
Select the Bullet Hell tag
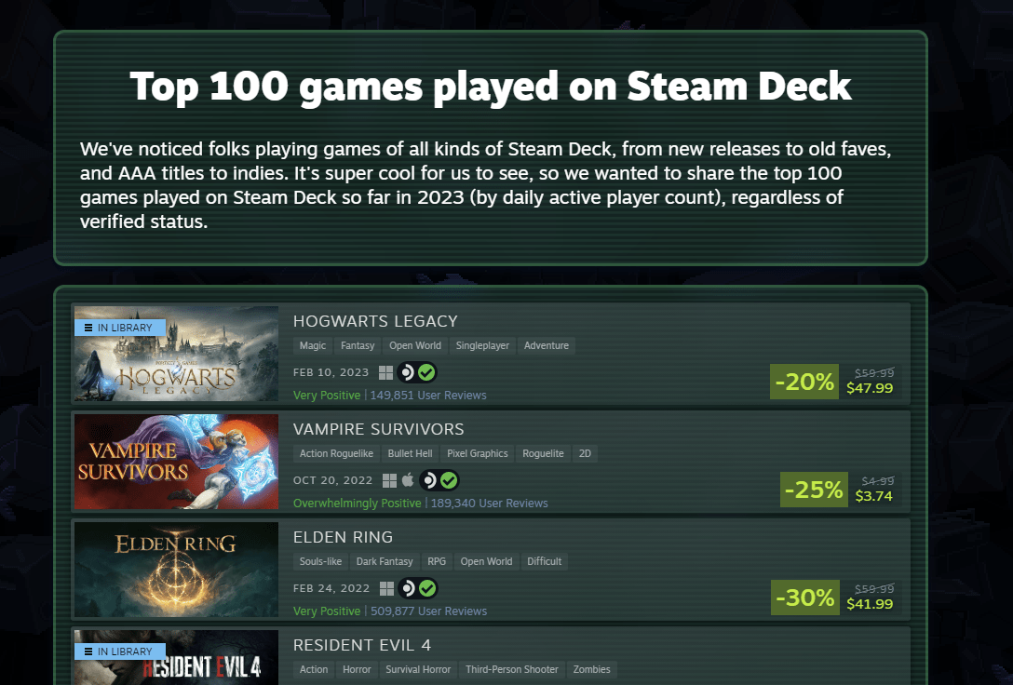[410, 453]
